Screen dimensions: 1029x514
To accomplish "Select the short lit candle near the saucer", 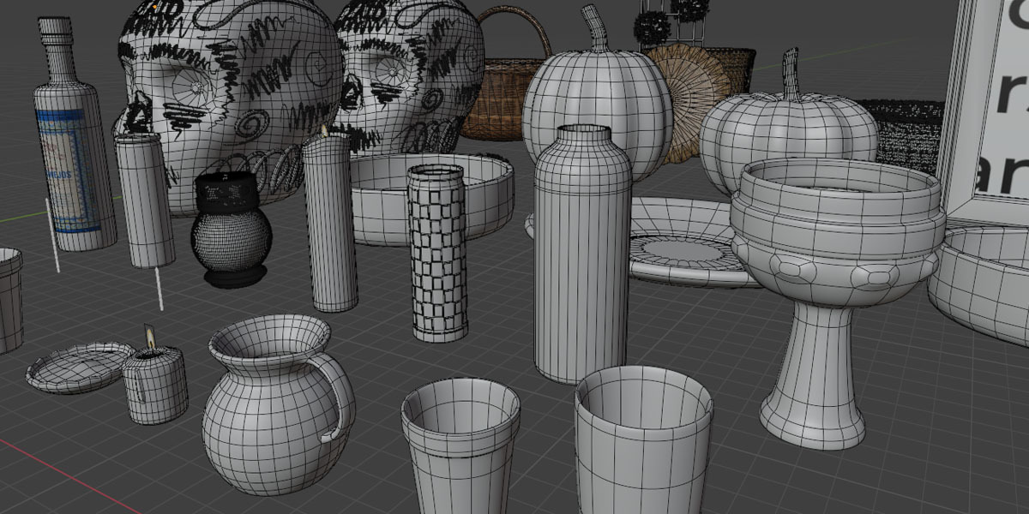I will click(x=154, y=377).
